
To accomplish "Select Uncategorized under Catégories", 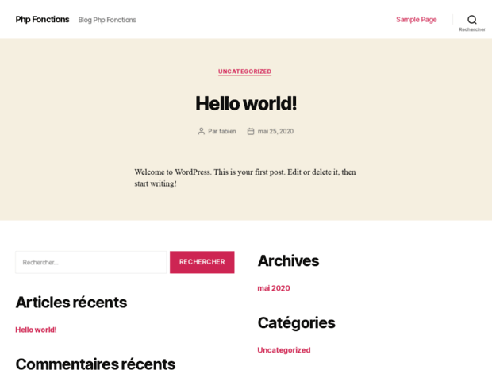I will click(283, 350).
